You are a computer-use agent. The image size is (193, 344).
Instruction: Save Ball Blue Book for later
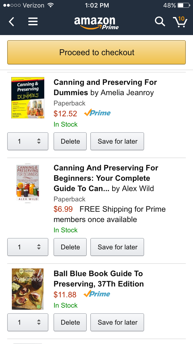pyautogui.click(x=117, y=322)
